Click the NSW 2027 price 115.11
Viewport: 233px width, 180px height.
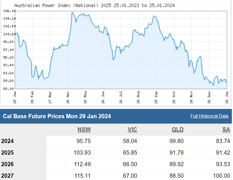point(83,176)
